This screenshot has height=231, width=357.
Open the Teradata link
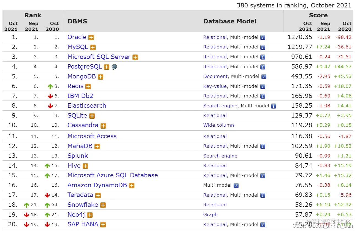click(x=80, y=195)
